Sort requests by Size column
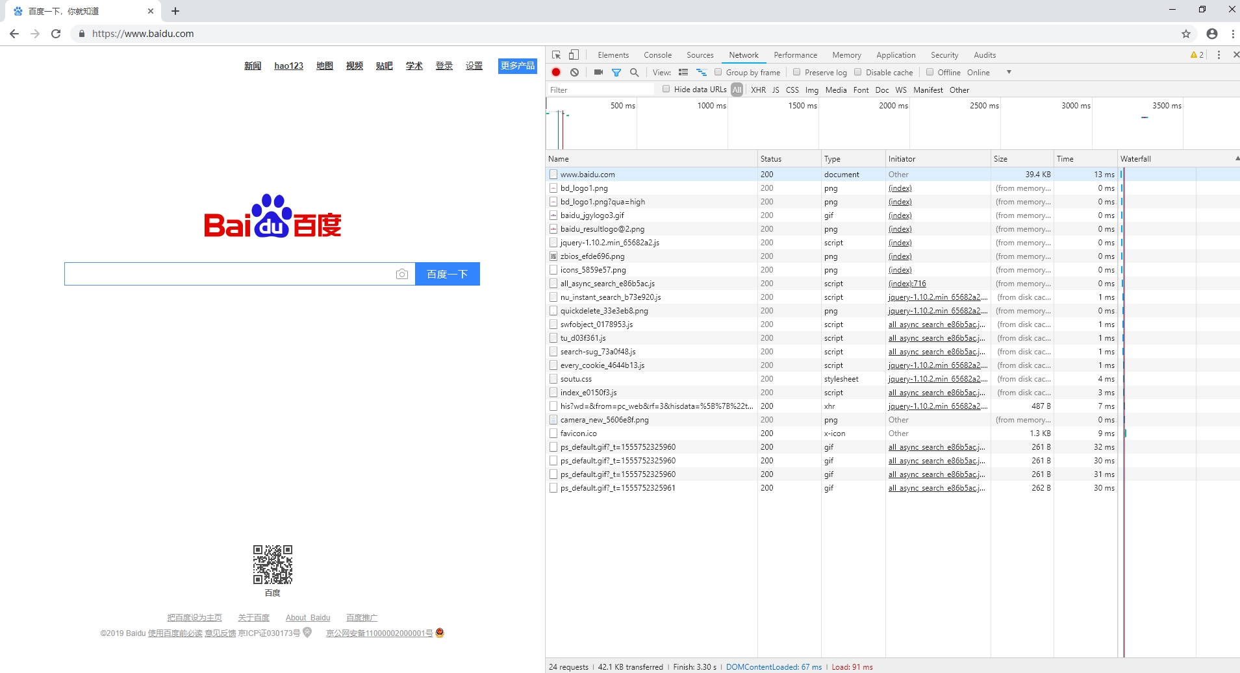The width and height of the screenshot is (1240, 673). pyautogui.click(x=1022, y=158)
